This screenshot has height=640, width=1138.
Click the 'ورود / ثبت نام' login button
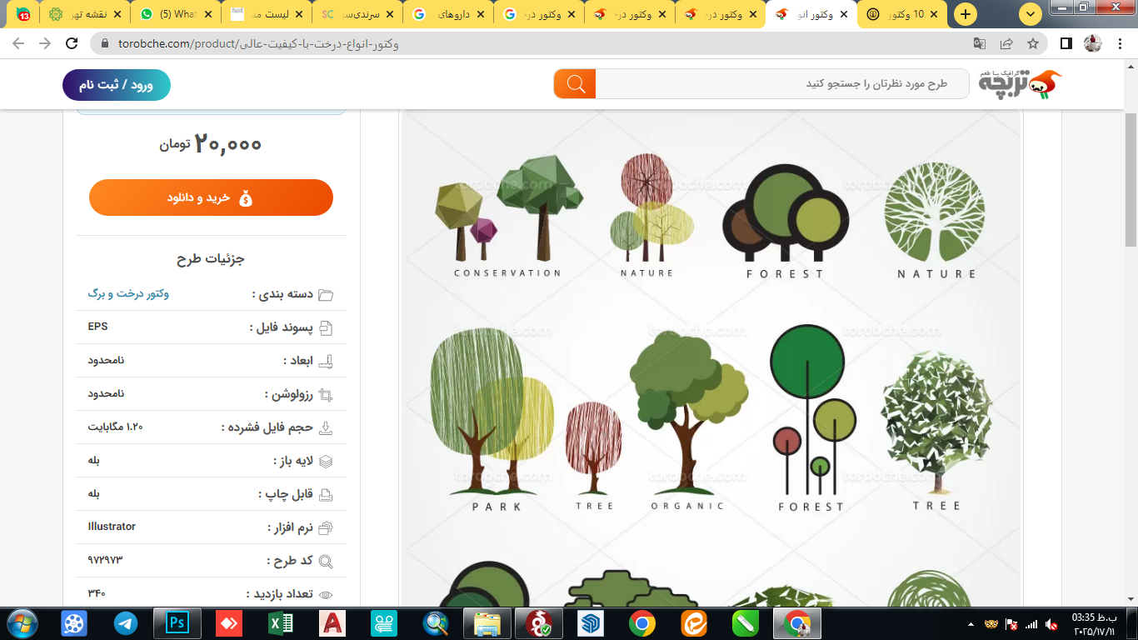pyautogui.click(x=117, y=85)
